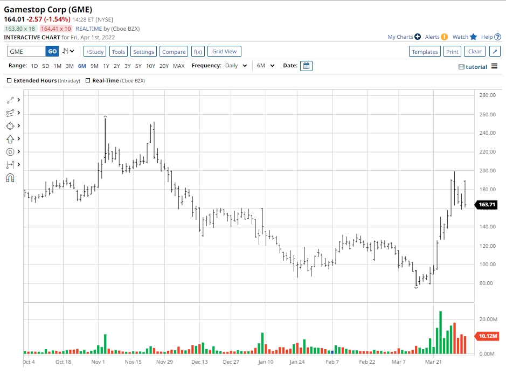The height and width of the screenshot is (375, 506).
Task: Expand the Fibonacci tool submenu arrow
Action: [x=19, y=113]
